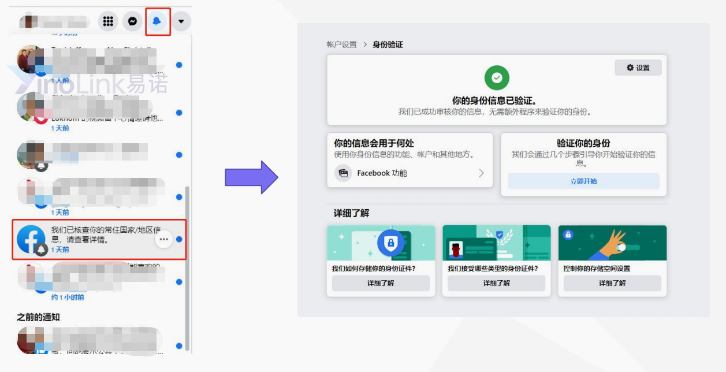The height and width of the screenshot is (372, 726).
Task: Click the Facebook 功能 icon
Action: tap(343, 173)
